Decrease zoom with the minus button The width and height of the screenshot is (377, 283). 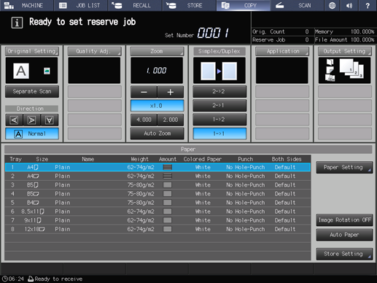(144, 92)
